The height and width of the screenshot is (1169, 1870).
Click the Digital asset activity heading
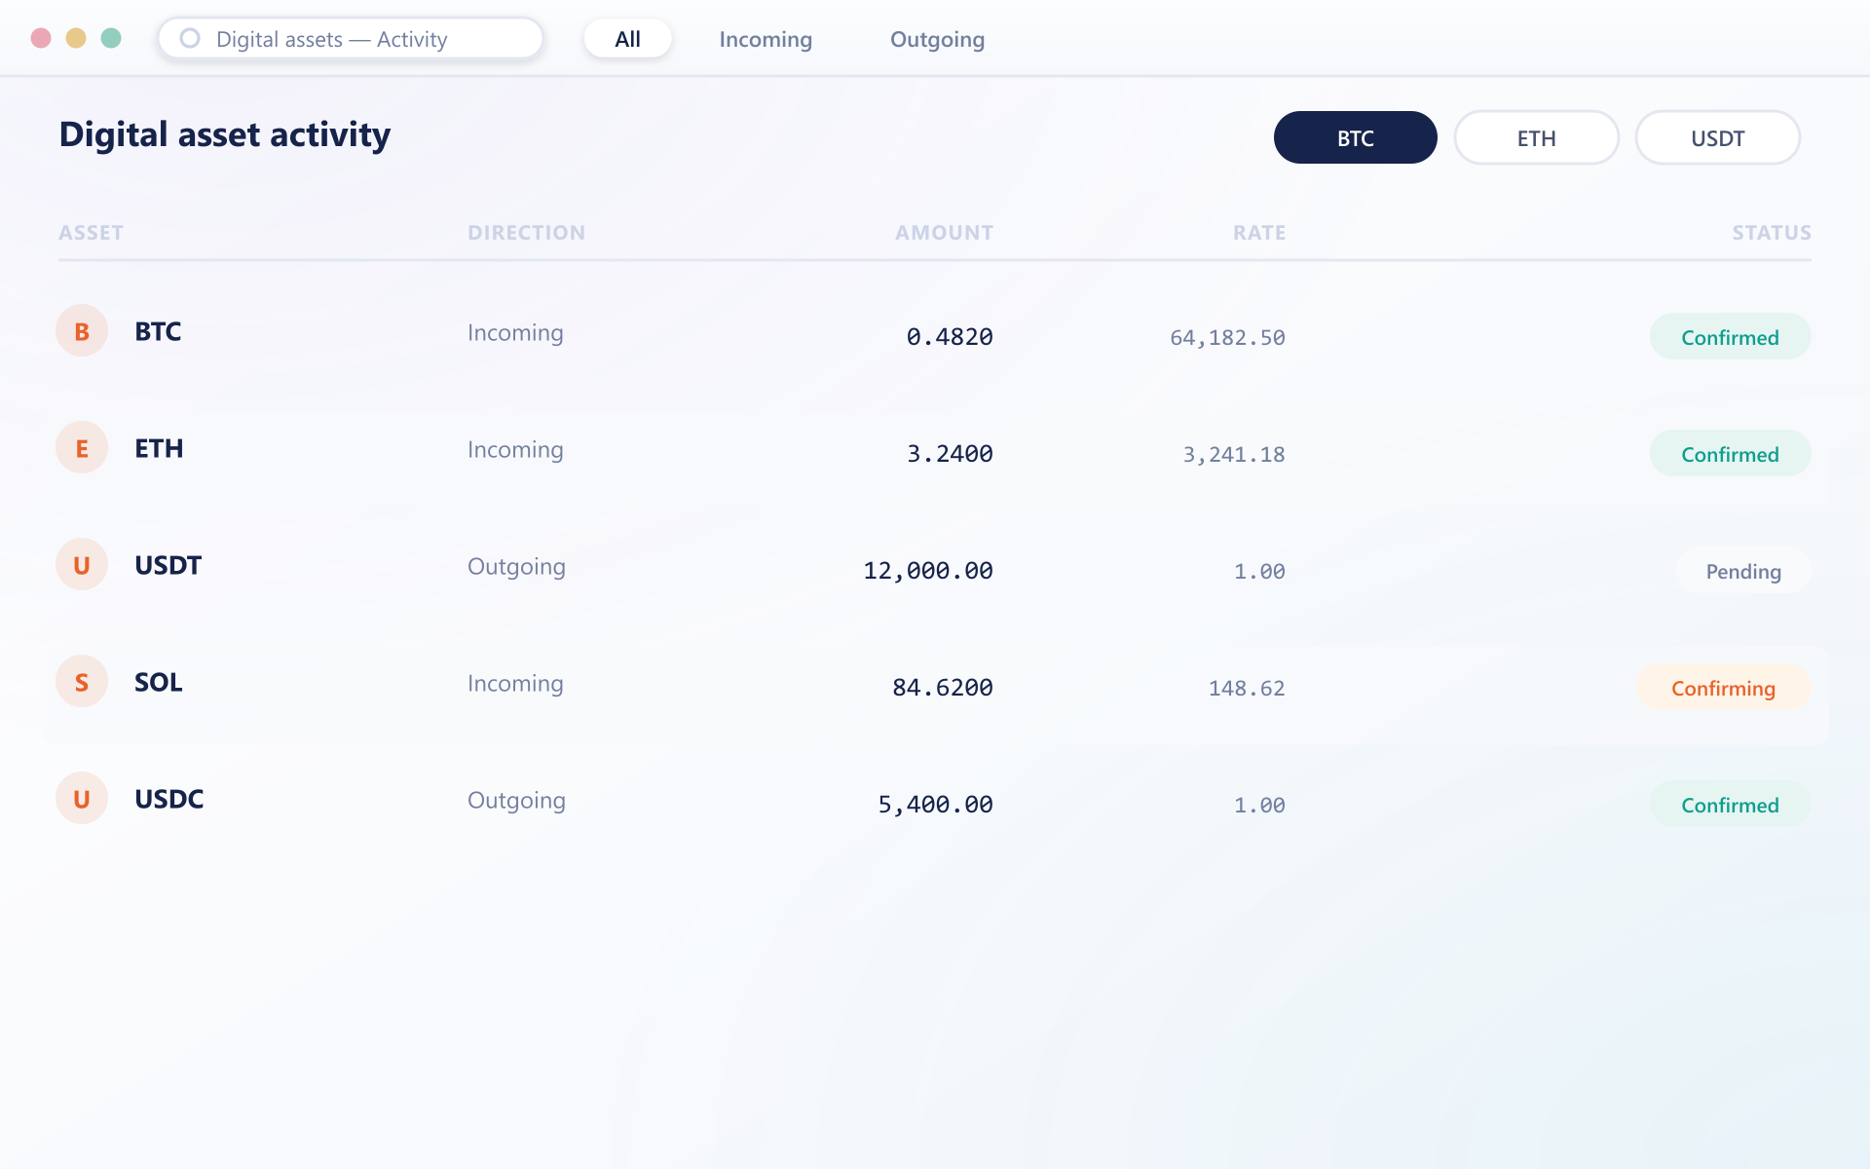coord(225,134)
